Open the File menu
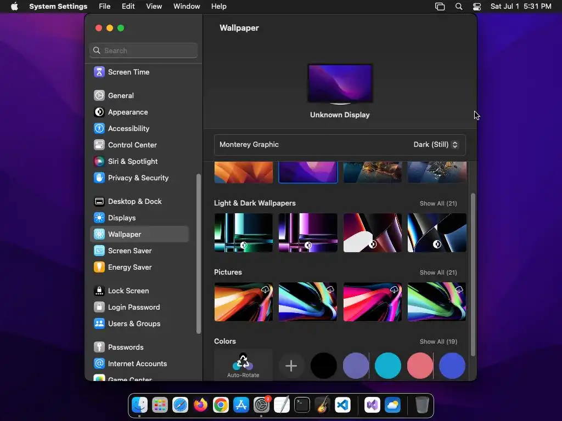The image size is (562, 421). click(105, 7)
